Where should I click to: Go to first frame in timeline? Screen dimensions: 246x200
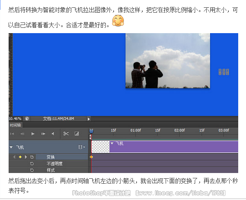coord(12,134)
